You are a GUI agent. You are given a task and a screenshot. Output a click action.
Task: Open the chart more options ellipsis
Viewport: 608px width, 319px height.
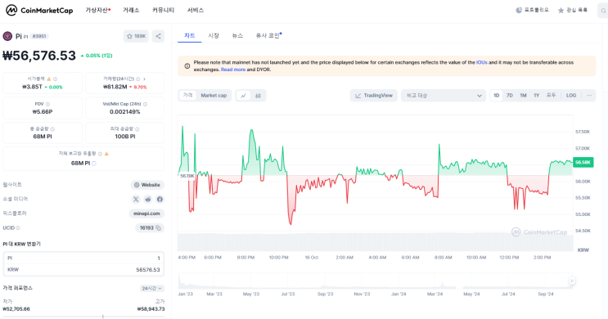[589, 96]
